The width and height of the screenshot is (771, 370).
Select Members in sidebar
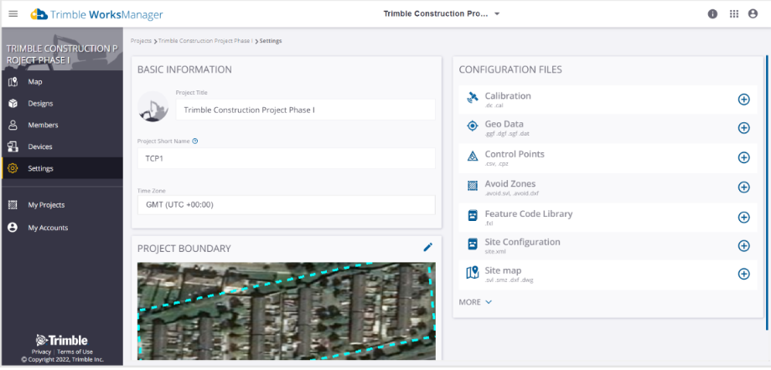43,126
